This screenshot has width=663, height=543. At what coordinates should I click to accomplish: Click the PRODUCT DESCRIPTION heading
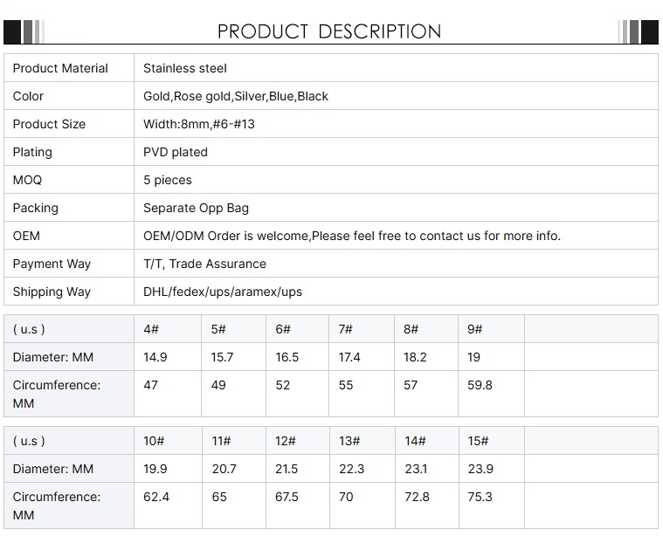pos(329,31)
